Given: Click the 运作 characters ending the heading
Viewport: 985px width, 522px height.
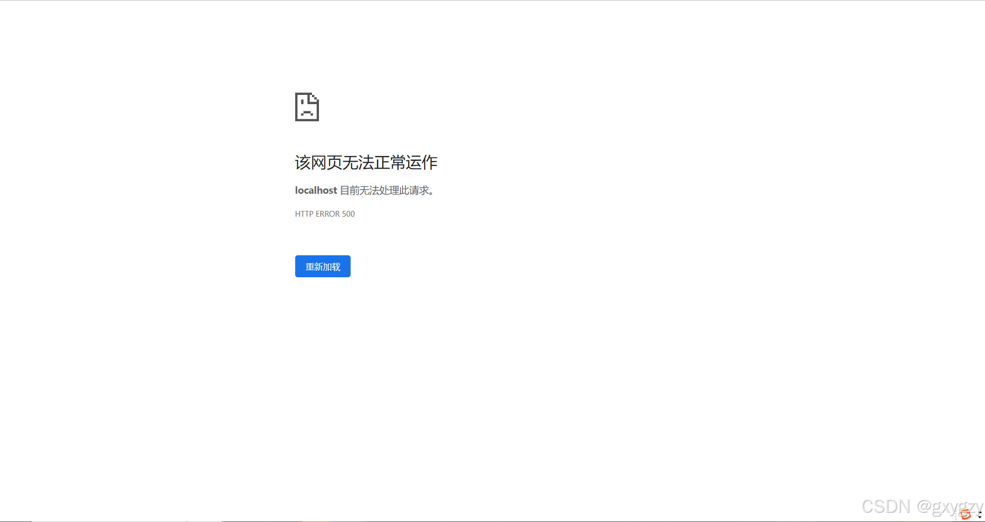Looking at the screenshot, I should tap(421, 163).
